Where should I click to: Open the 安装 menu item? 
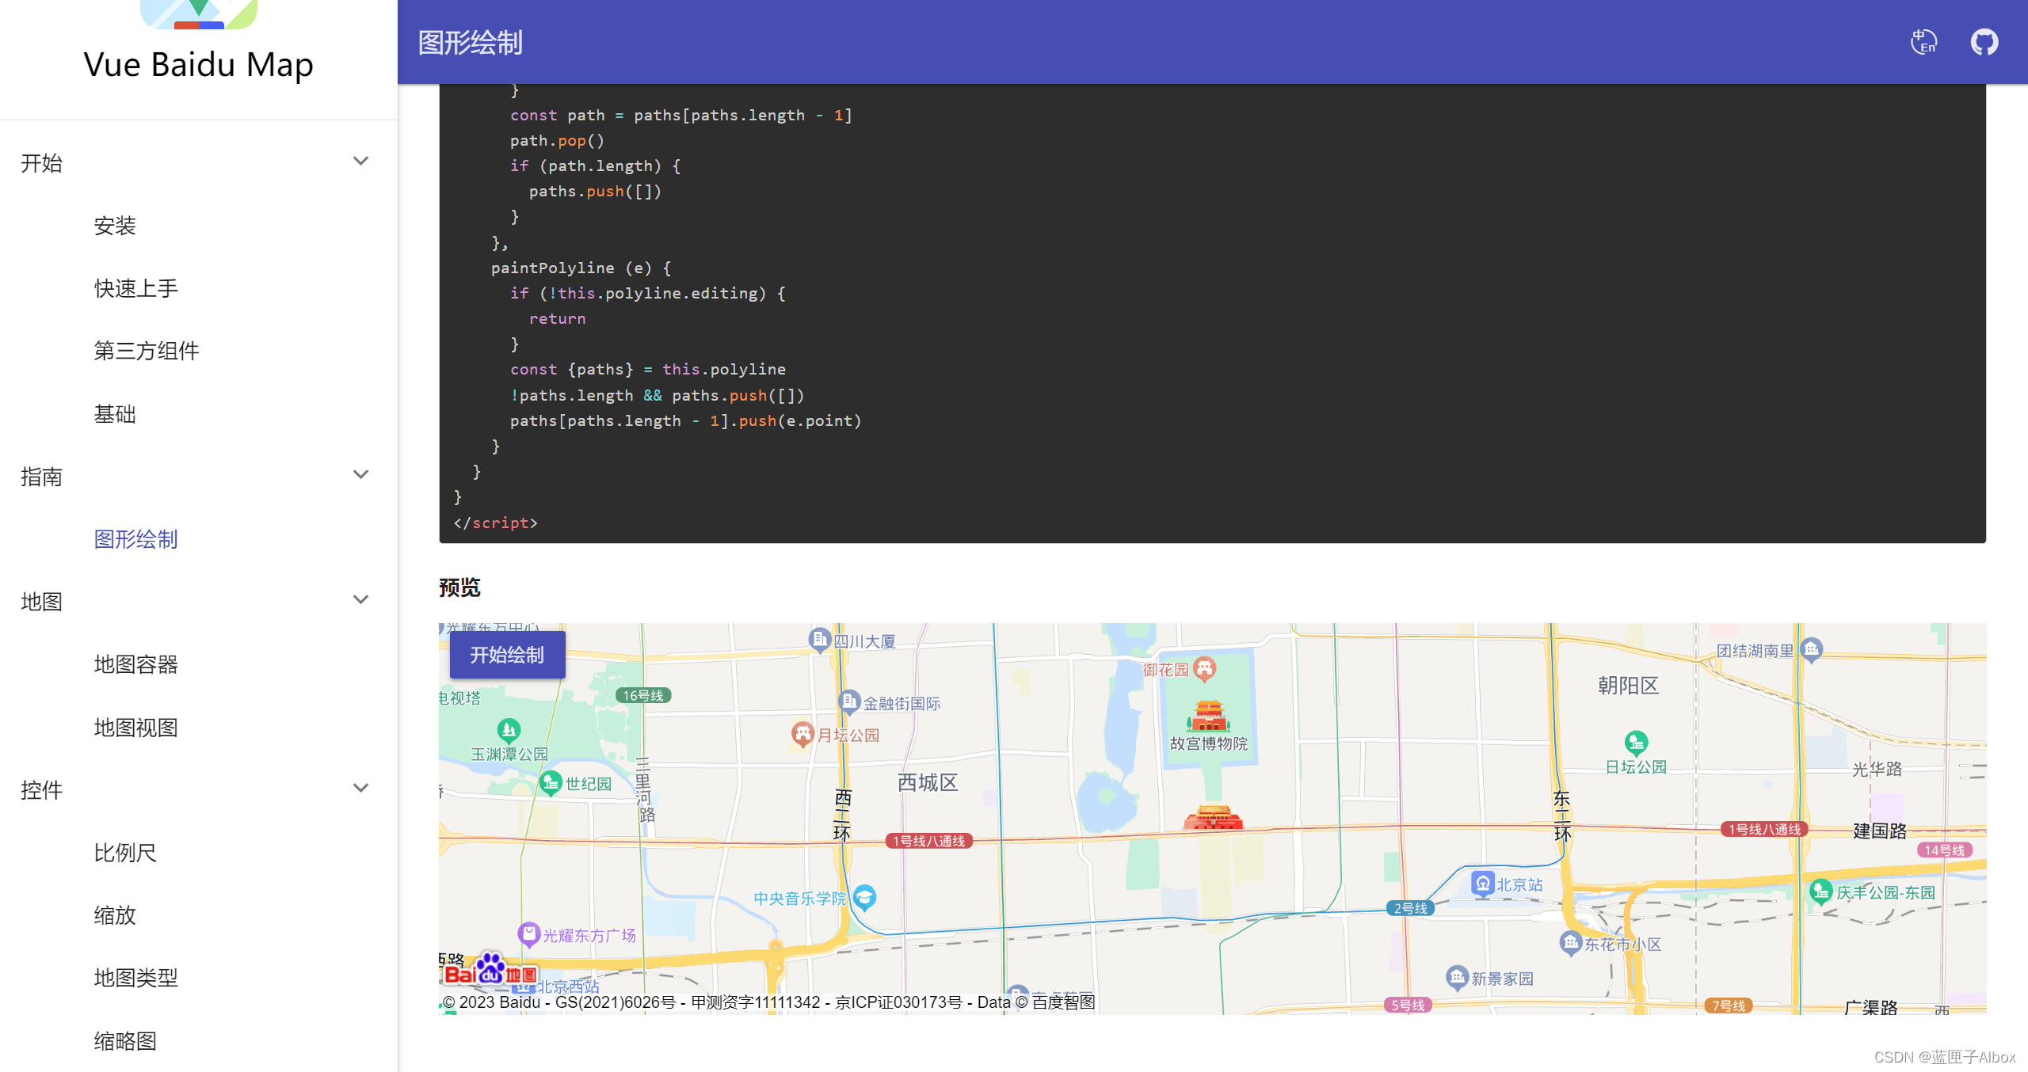point(115,226)
